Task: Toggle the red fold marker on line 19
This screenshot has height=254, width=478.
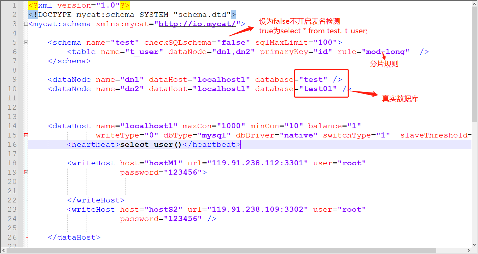Action: (x=26, y=173)
